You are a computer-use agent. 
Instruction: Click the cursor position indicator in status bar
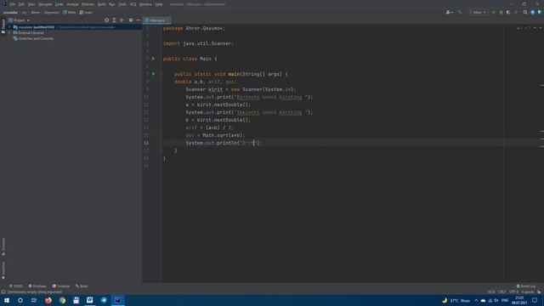[491, 292]
